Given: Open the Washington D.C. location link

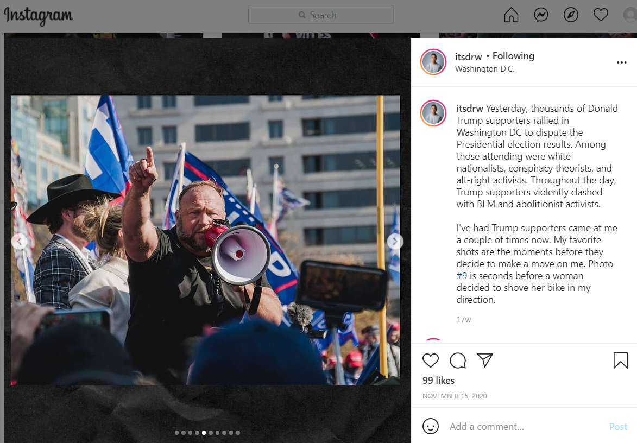Looking at the screenshot, I should [x=484, y=69].
